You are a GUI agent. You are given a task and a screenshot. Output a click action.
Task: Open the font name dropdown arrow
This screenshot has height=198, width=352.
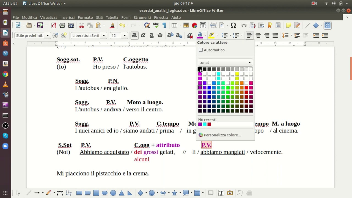point(104,35)
